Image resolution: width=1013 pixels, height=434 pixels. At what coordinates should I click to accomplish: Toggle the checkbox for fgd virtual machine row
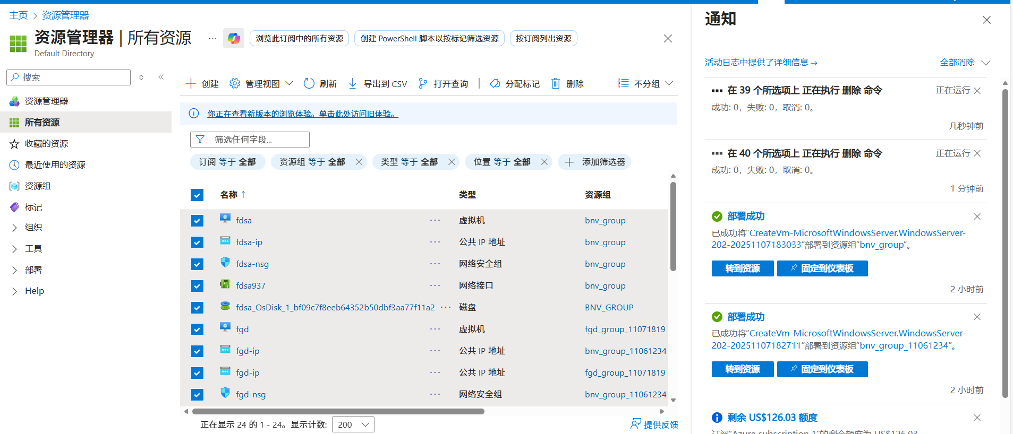[x=197, y=329]
